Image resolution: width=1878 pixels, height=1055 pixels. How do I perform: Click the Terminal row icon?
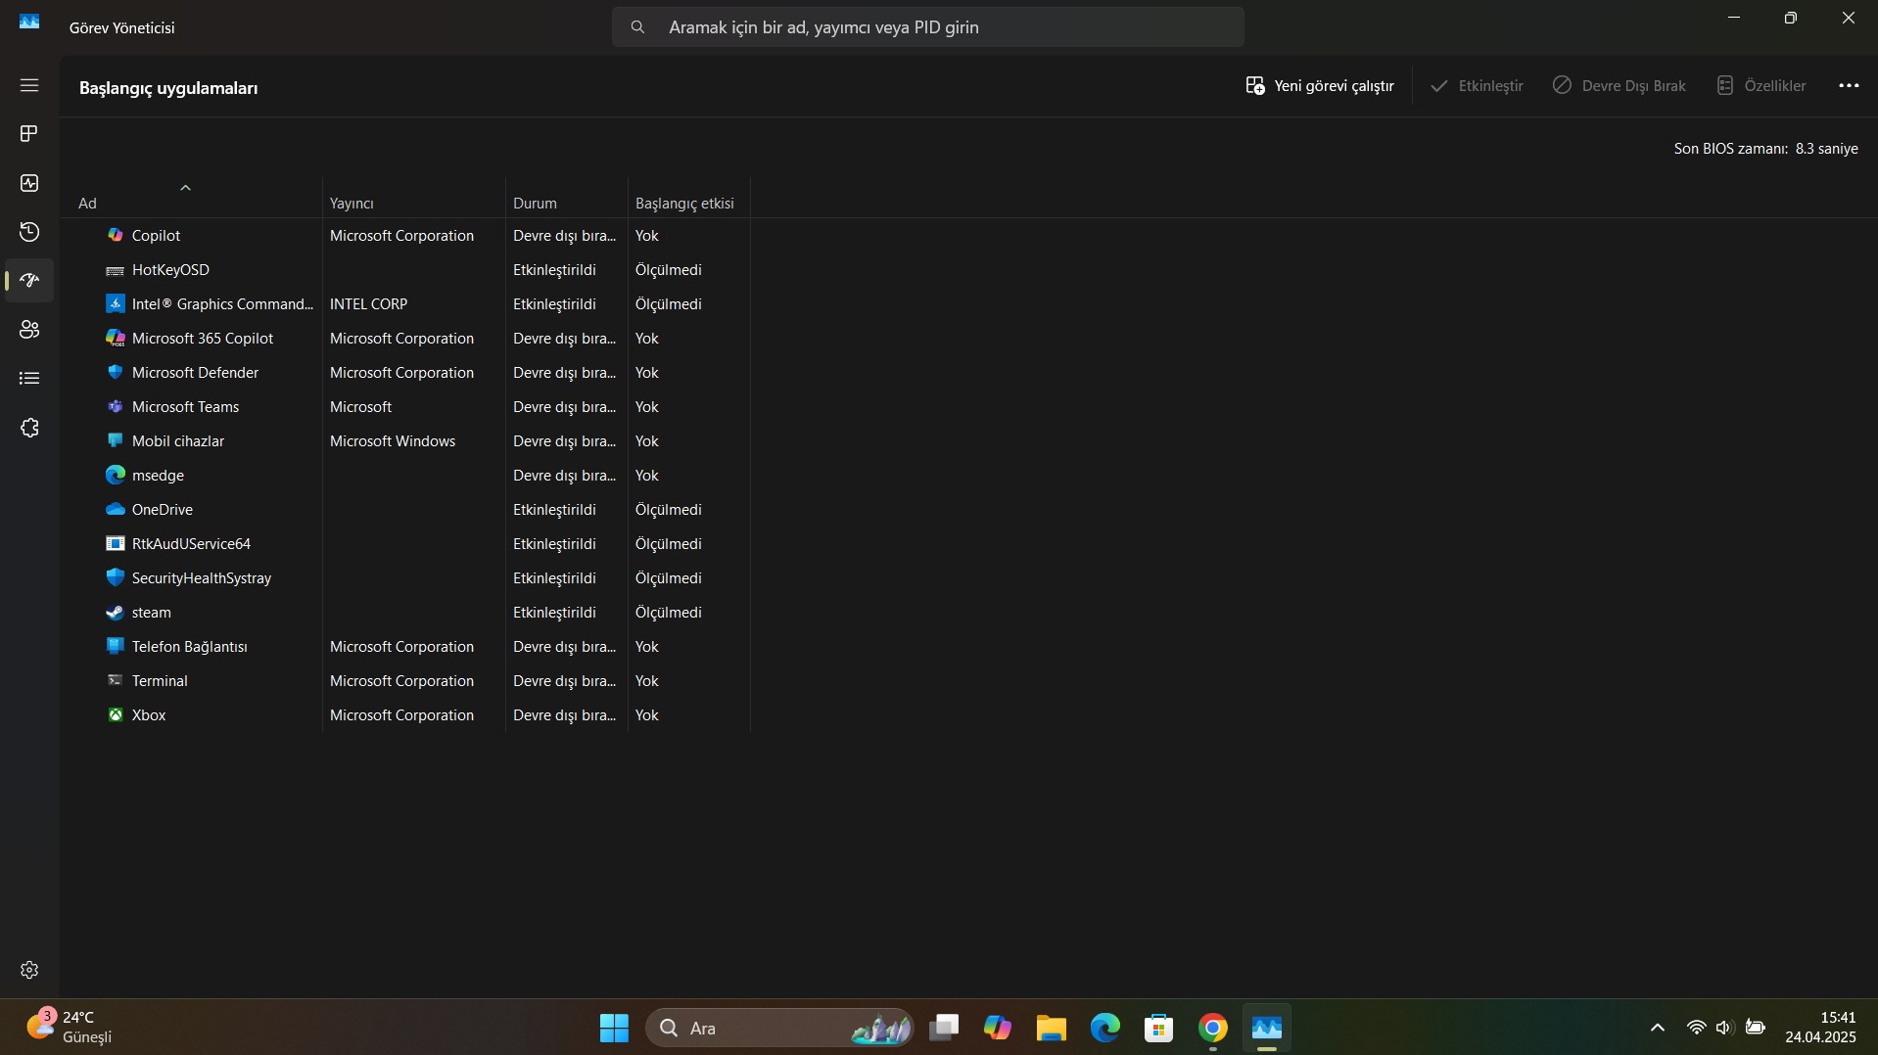[116, 680]
